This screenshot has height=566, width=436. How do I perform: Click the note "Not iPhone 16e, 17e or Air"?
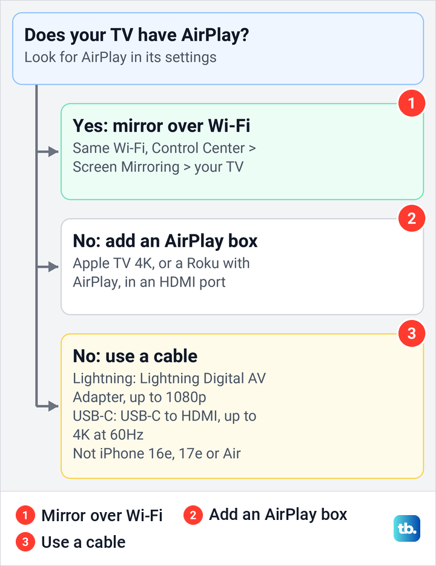click(x=156, y=453)
